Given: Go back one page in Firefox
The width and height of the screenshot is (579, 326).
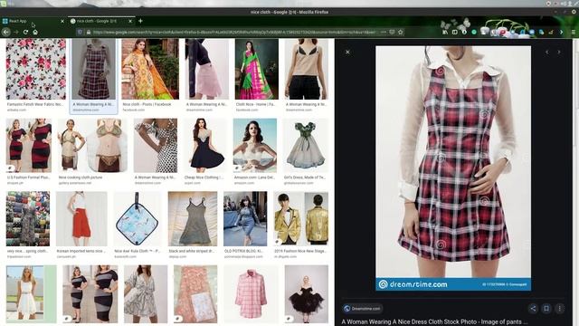Looking at the screenshot, I should [x=6, y=33].
